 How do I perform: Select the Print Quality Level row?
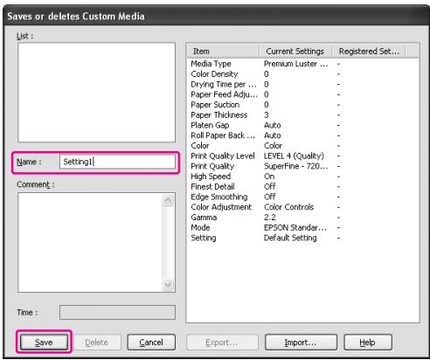click(x=302, y=156)
